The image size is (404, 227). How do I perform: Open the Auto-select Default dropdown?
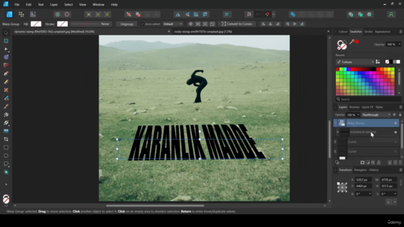(x=173, y=24)
